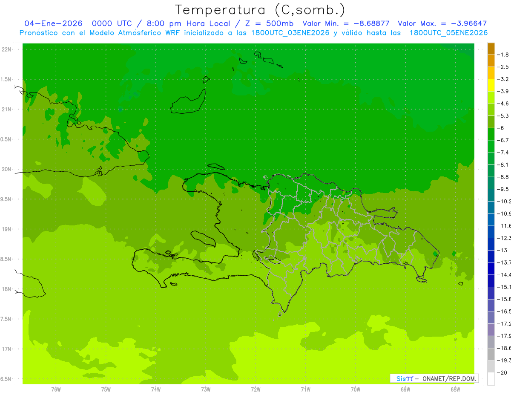Click the orange color bar segment between -1.8 and -2.5
This screenshot has width=511, height=395.
click(x=491, y=61)
